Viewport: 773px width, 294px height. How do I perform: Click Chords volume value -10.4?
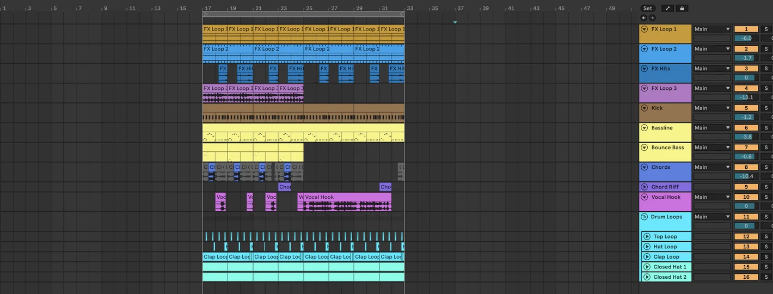pyautogui.click(x=746, y=176)
